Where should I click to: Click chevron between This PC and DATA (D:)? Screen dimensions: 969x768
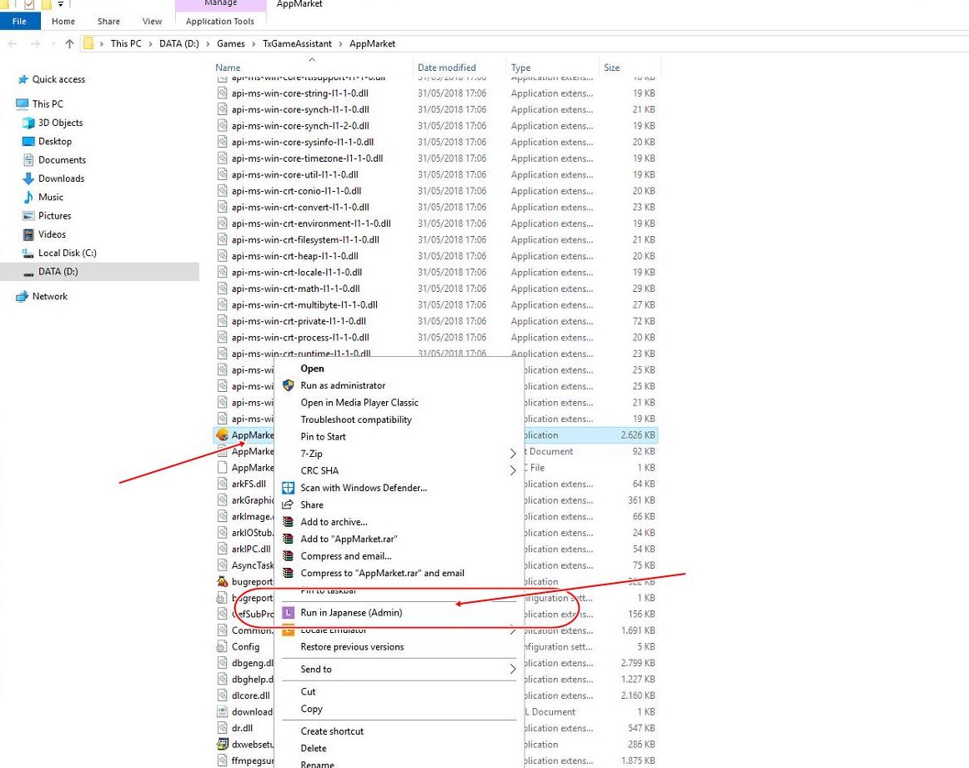(x=150, y=44)
